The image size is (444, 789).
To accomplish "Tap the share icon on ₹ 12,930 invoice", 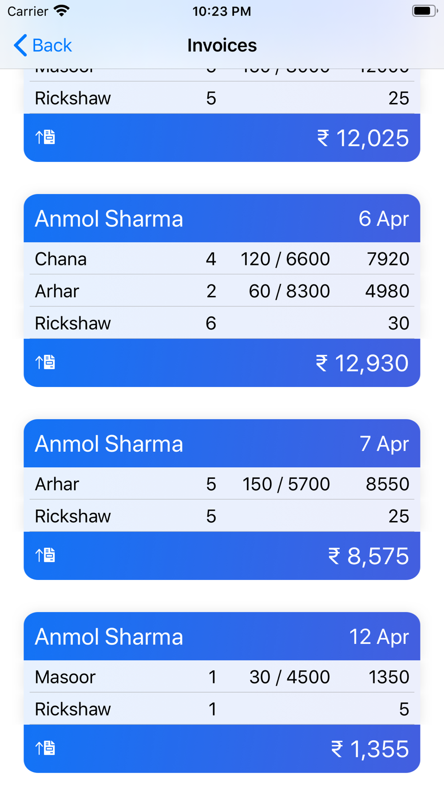I will tap(45, 362).
